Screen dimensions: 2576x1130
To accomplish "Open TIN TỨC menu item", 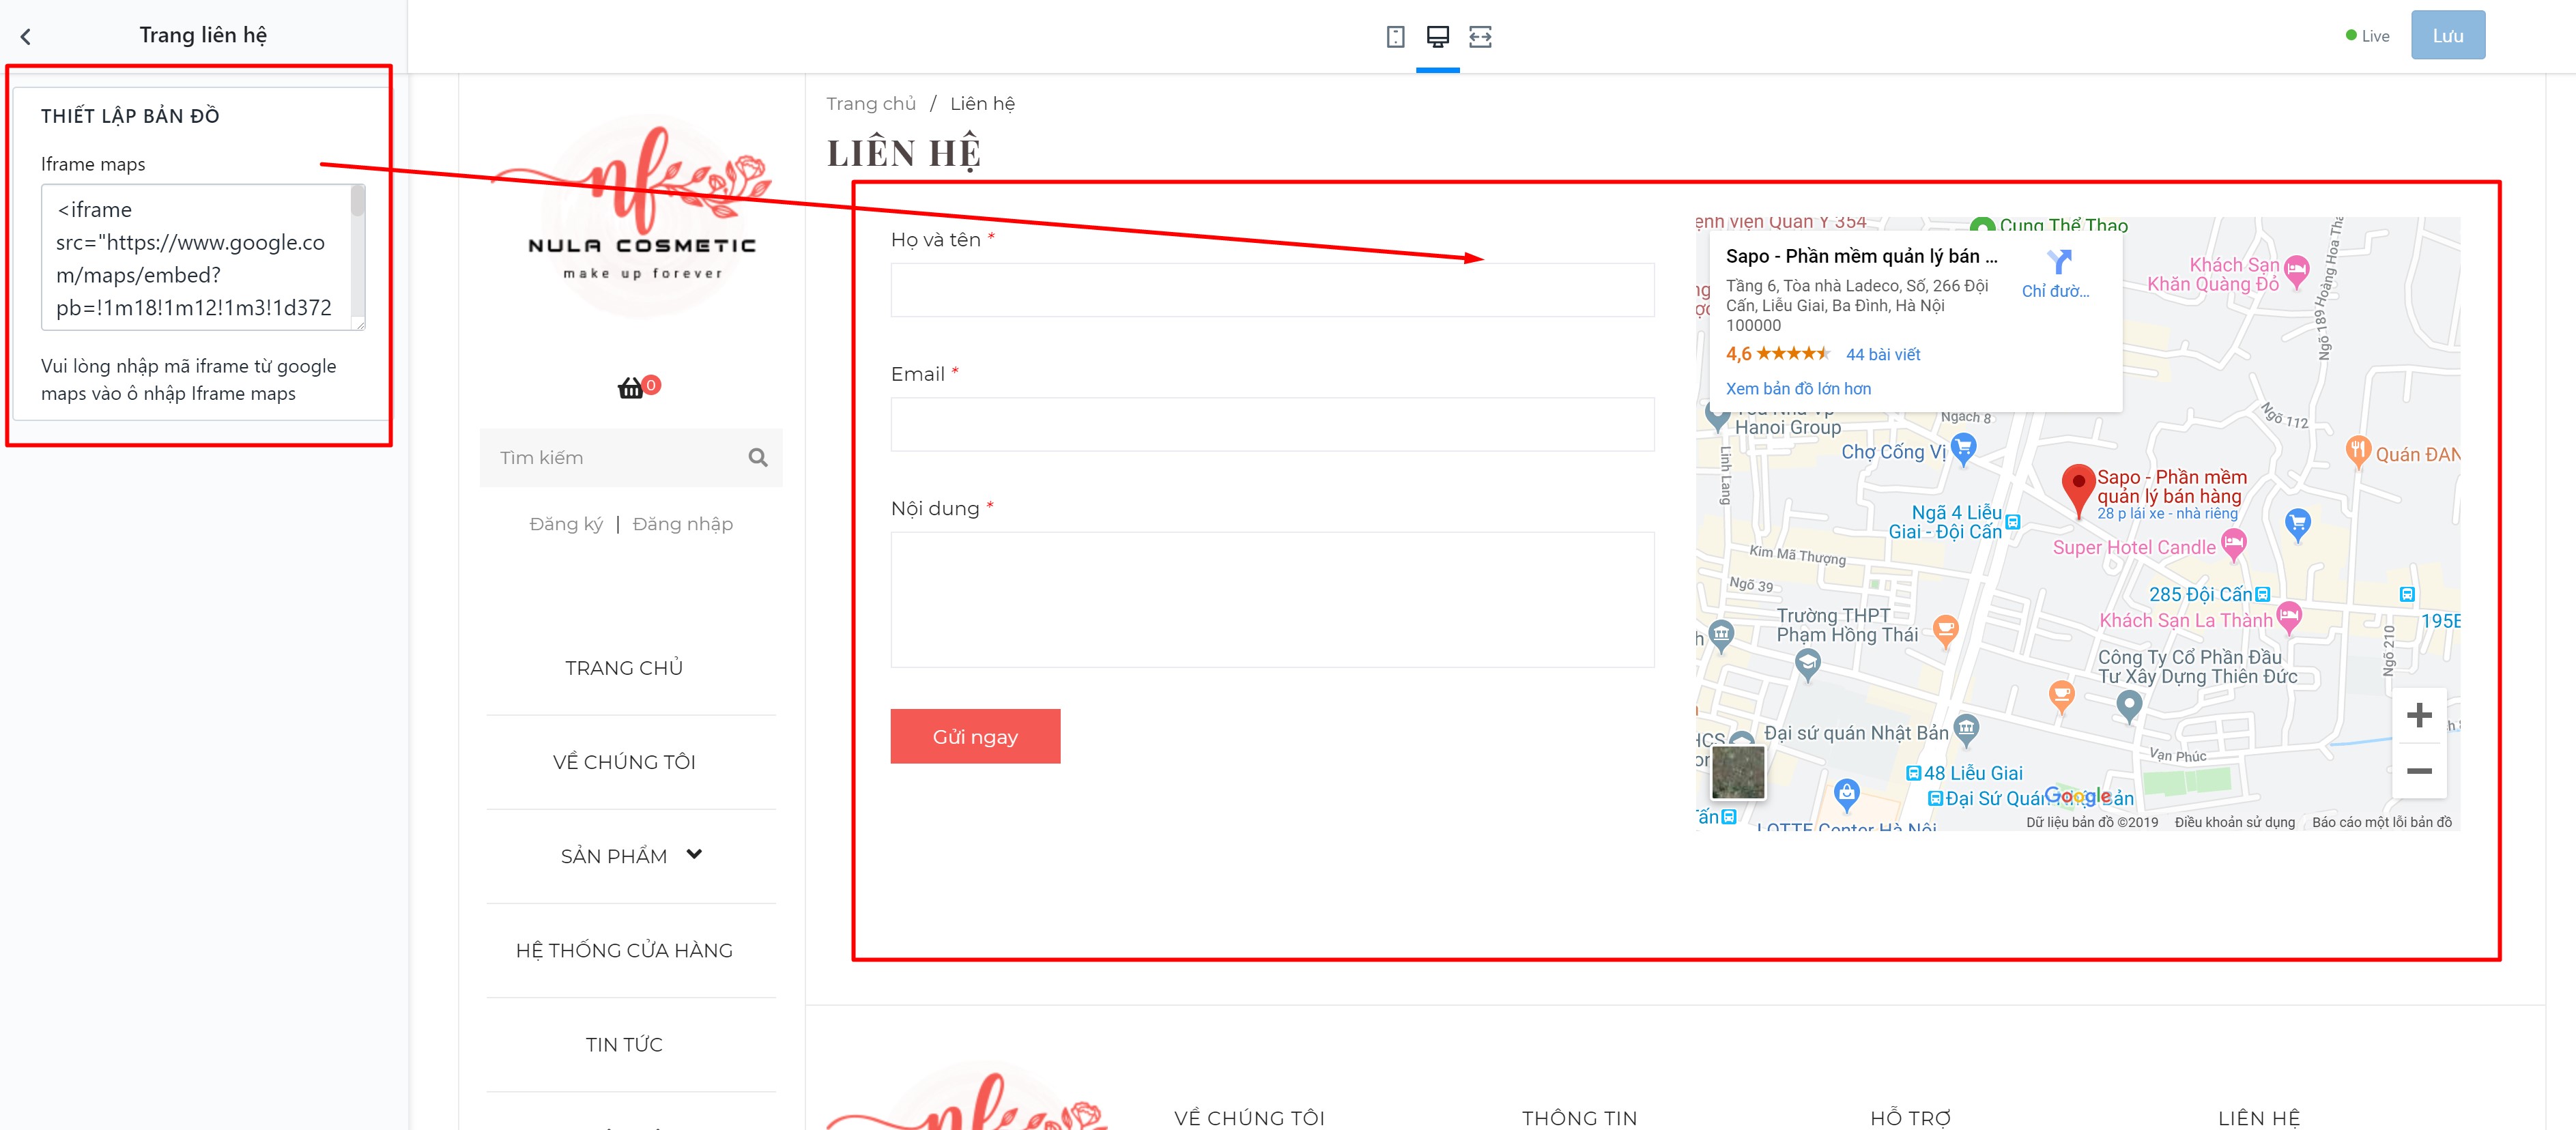I will tap(624, 1044).
